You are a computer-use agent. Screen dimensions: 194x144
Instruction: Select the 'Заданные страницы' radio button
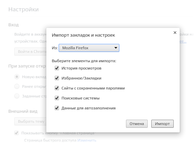[17, 96]
